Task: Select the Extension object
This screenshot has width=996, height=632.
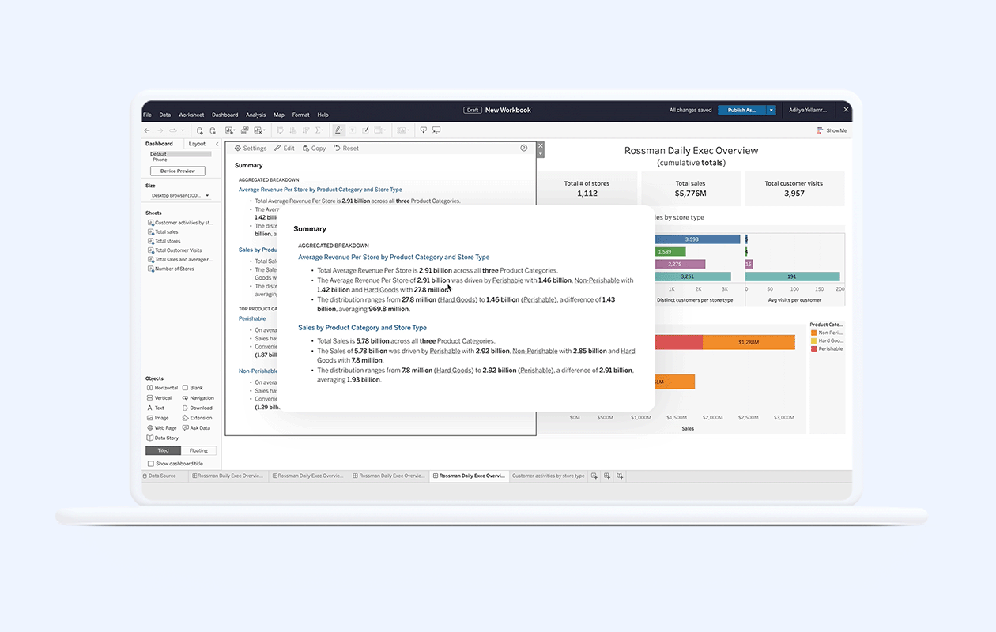Action: (x=197, y=418)
